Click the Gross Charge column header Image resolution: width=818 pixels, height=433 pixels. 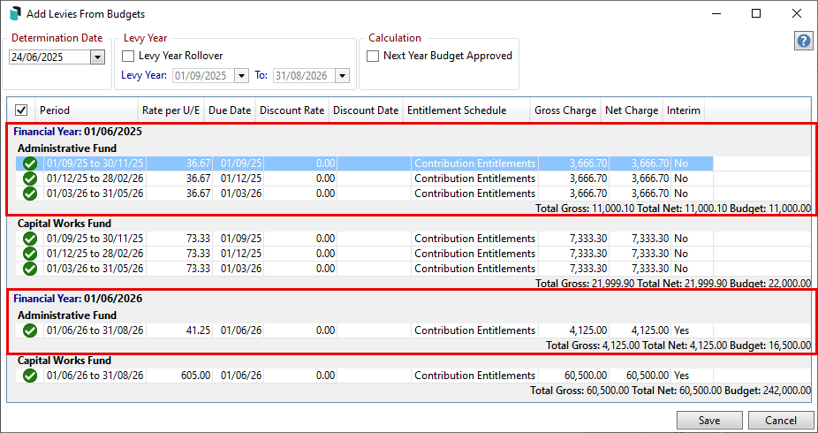click(x=564, y=110)
